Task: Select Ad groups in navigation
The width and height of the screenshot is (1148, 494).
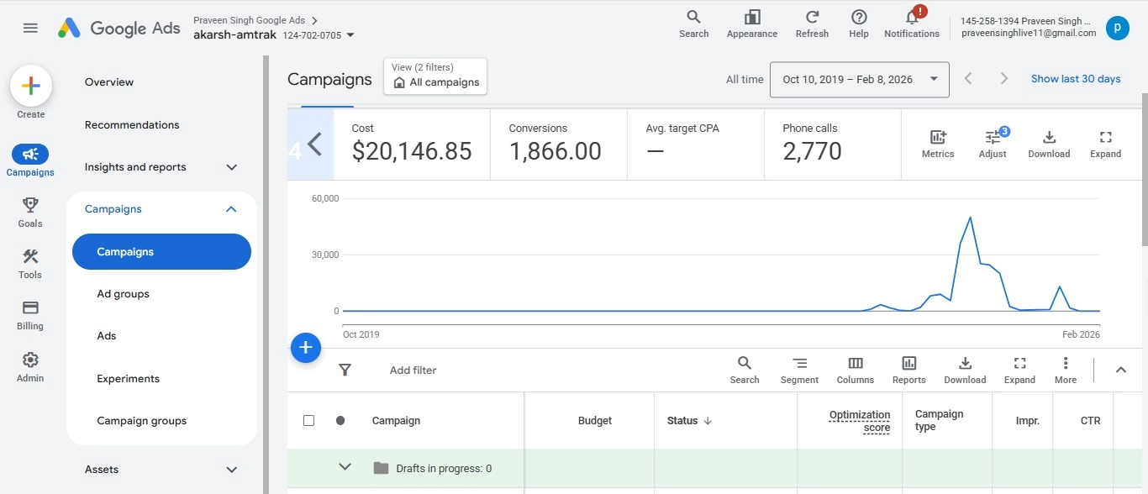Action: (x=124, y=294)
